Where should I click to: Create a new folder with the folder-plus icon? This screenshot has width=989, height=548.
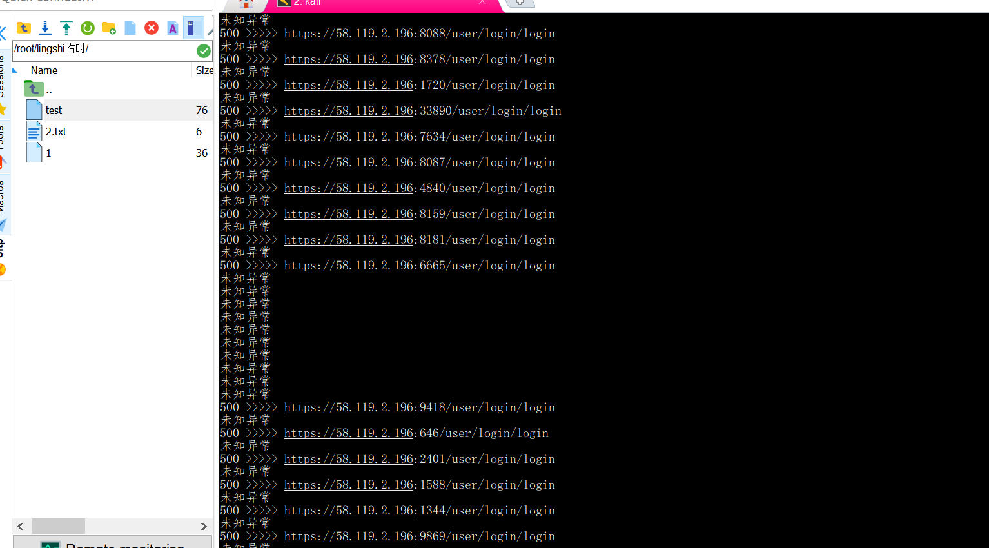tap(109, 28)
